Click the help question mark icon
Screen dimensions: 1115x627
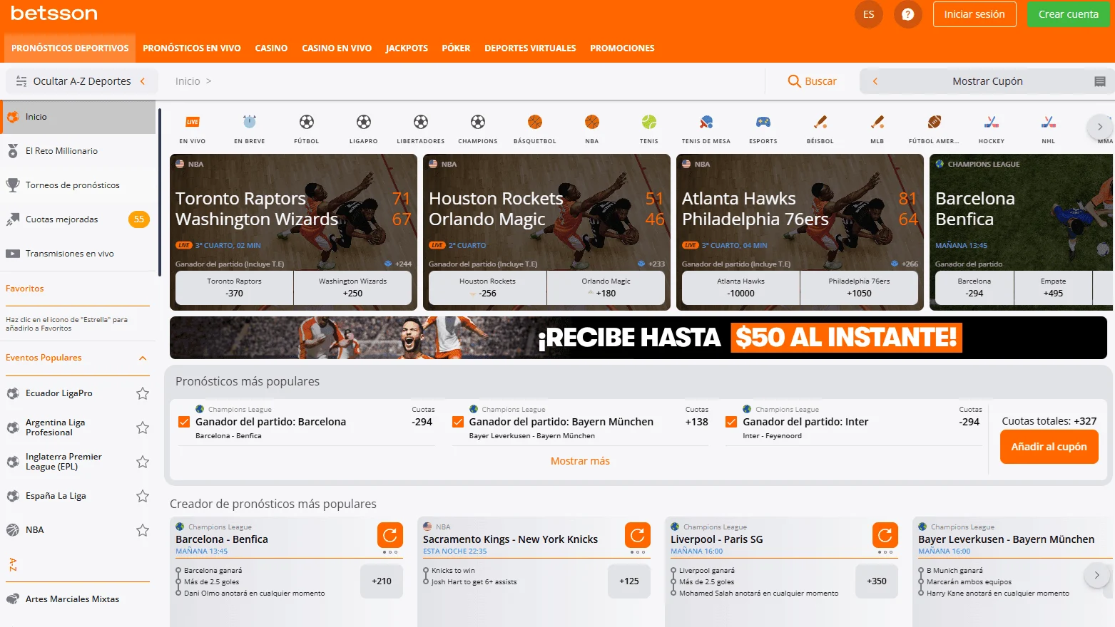click(908, 14)
